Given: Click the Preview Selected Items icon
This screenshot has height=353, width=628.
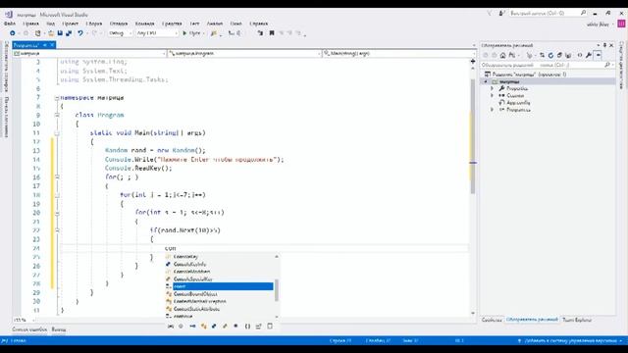Looking at the screenshot, I should click(x=598, y=55).
